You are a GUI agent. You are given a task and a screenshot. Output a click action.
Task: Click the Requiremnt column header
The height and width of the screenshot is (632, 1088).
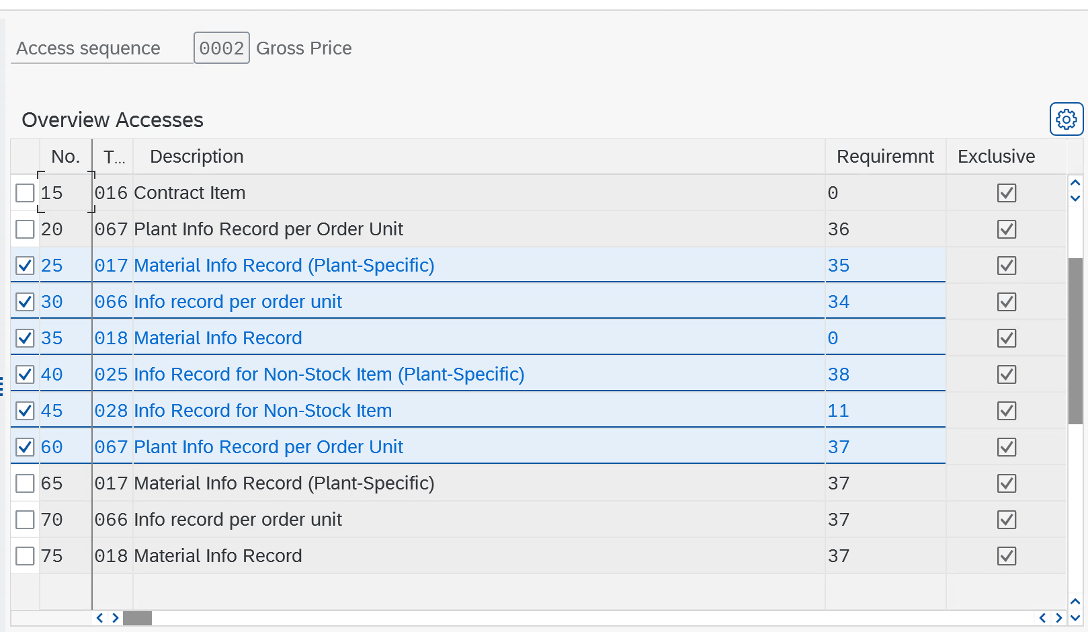(884, 157)
